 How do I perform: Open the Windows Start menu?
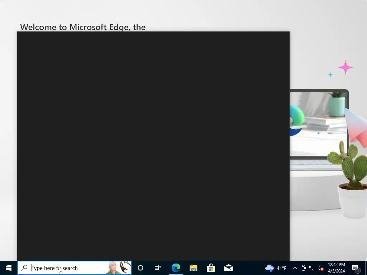tap(9, 268)
